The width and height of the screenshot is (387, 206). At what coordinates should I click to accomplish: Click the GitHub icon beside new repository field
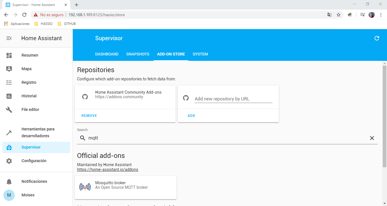pos(186,98)
